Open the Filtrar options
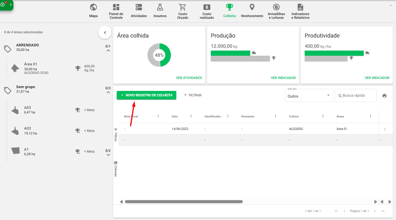The image size is (396, 220). coord(193,95)
